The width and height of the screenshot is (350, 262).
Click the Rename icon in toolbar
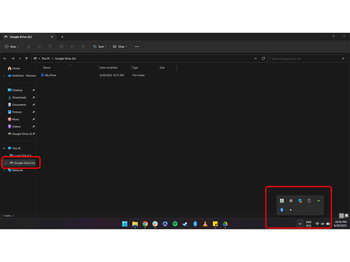coord(61,47)
